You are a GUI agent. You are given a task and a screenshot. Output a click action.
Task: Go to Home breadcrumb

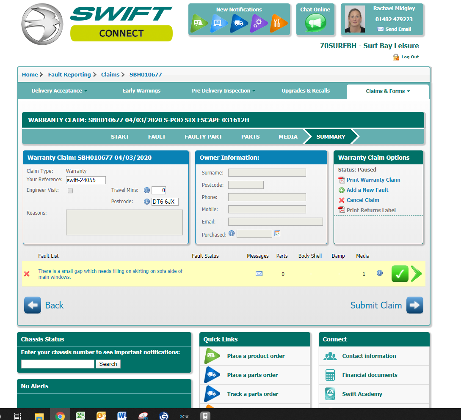pos(30,74)
